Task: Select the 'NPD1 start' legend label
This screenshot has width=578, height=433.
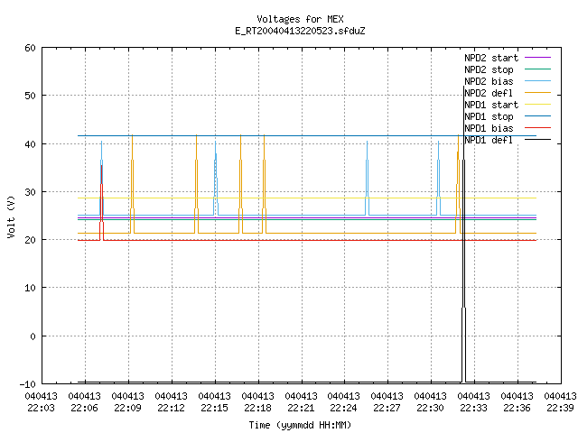Action: [491, 105]
